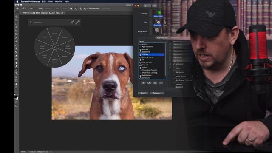Toggle the Auto Add/Delete checkbox
This screenshot has height=153, width=272.
coord(88,8)
